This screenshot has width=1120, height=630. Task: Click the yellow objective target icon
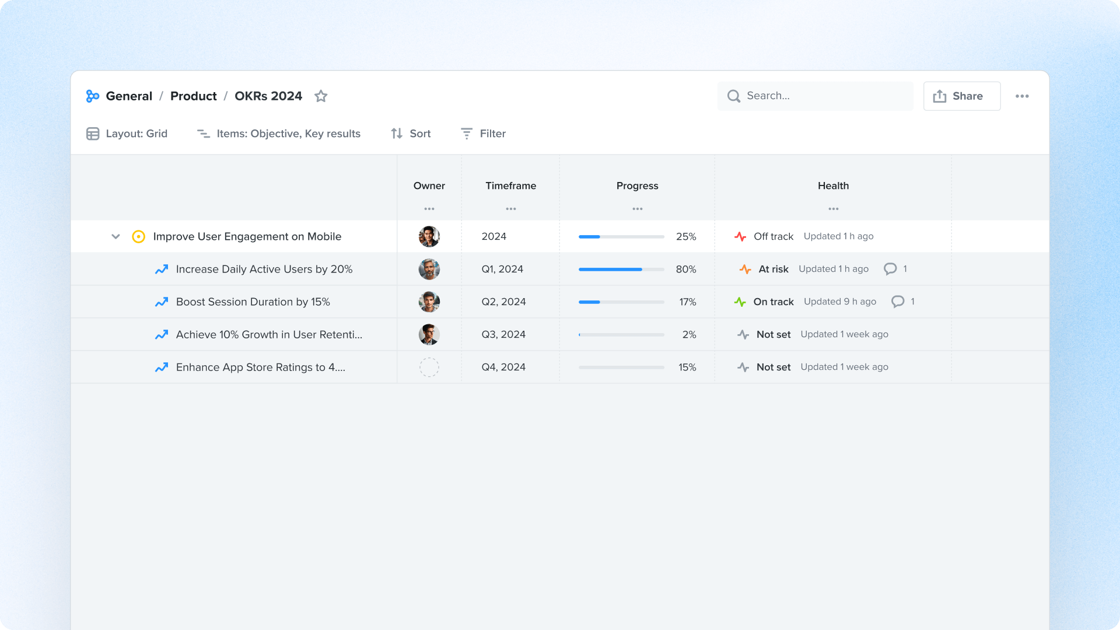point(138,236)
